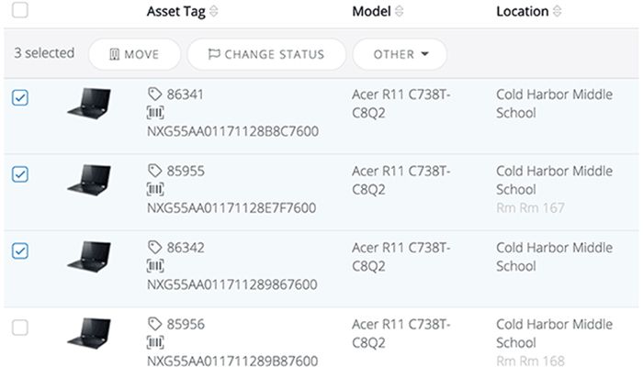Click the Change Status button

pyautogui.click(x=266, y=54)
